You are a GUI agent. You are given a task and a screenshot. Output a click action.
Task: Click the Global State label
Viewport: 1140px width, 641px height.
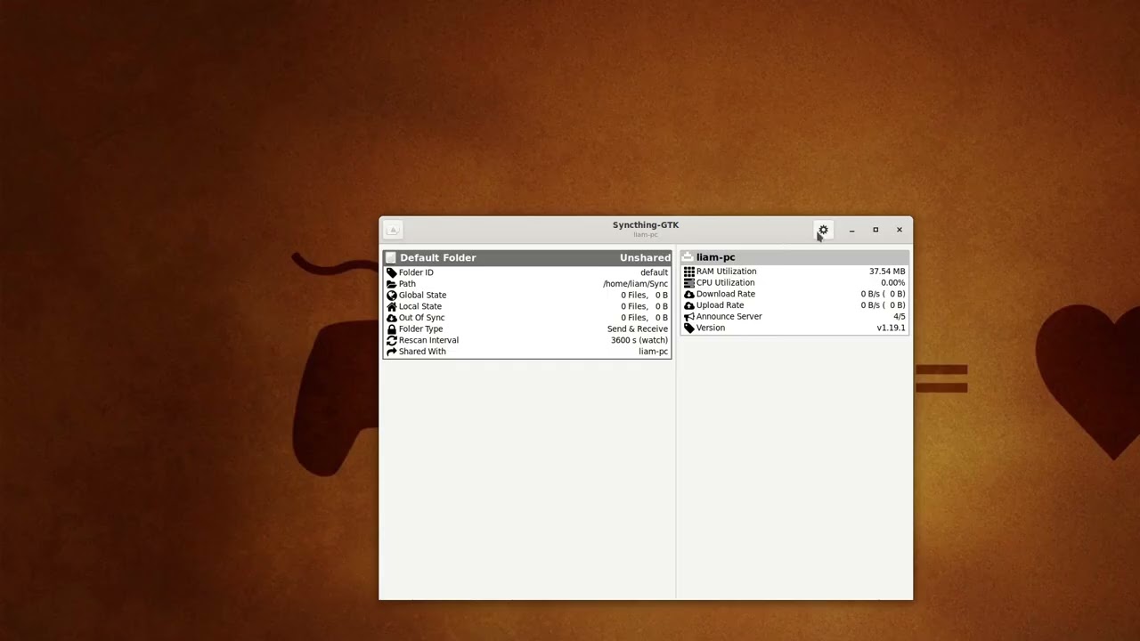[422, 295]
